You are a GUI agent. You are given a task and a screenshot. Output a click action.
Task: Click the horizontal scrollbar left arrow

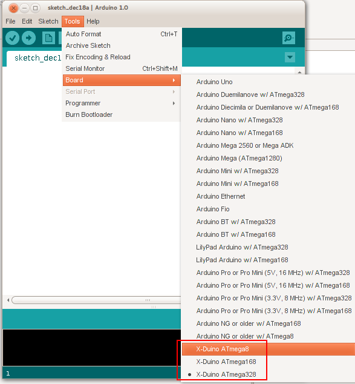[x=8, y=300]
